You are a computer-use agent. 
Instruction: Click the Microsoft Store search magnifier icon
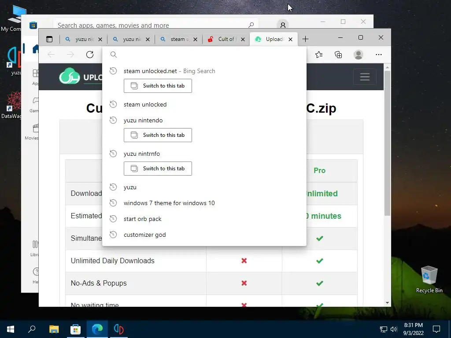coord(251,25)
